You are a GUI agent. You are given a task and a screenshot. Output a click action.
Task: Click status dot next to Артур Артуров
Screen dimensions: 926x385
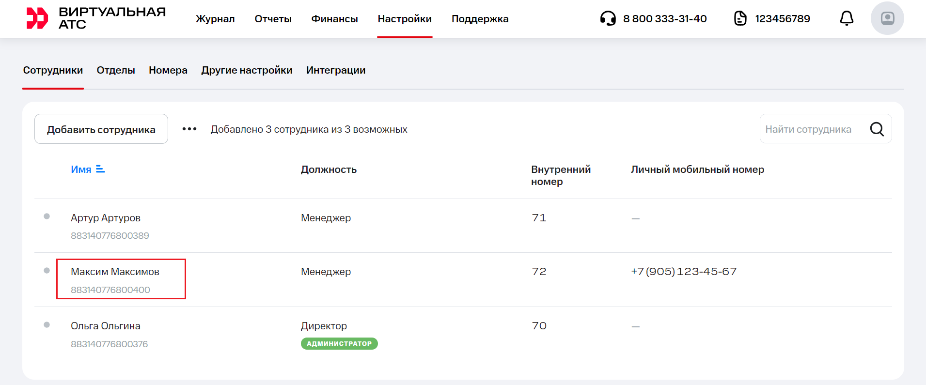[47, 216]
